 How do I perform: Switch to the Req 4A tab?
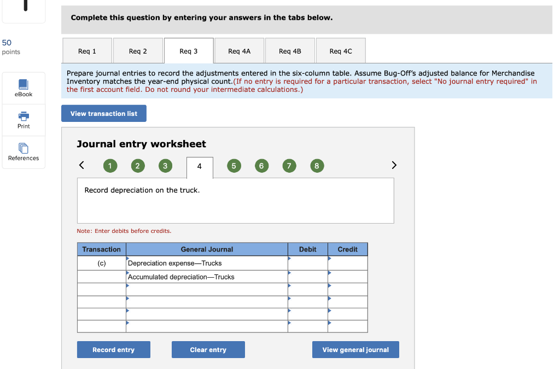[x=240, y=51]
